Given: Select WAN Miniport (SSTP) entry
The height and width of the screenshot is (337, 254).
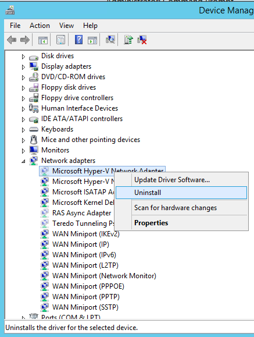Looking at the screenshot, I should [x=85, y=307].
